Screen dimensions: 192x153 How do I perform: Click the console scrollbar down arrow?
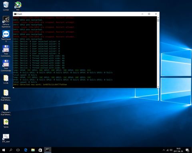158,87
